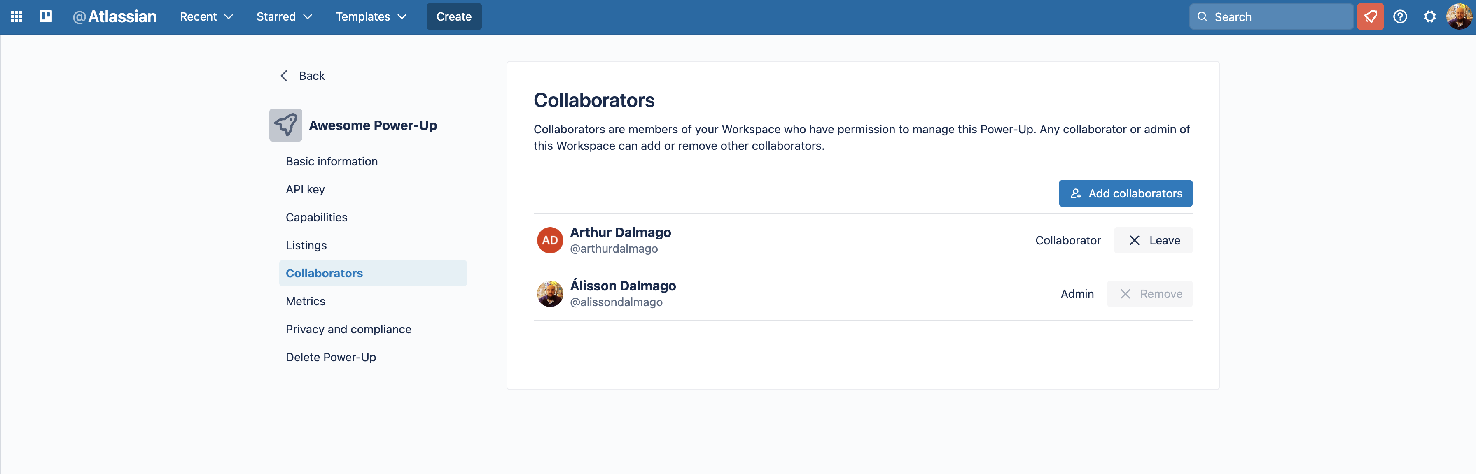Open the help question mark icon

tap(1400, 16)
